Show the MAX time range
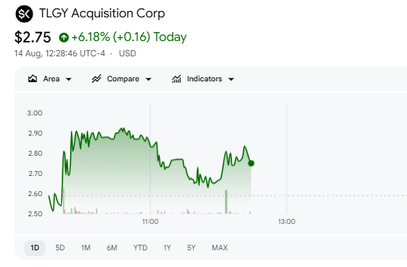 (219, 248)
